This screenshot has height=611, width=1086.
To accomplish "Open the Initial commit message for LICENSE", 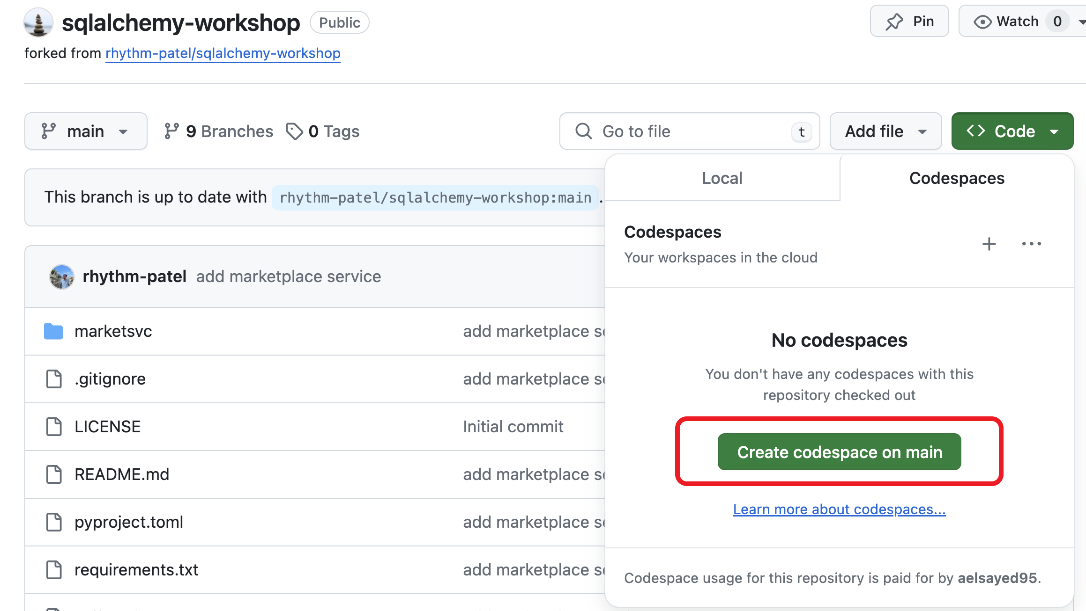I will click(513, 427).
